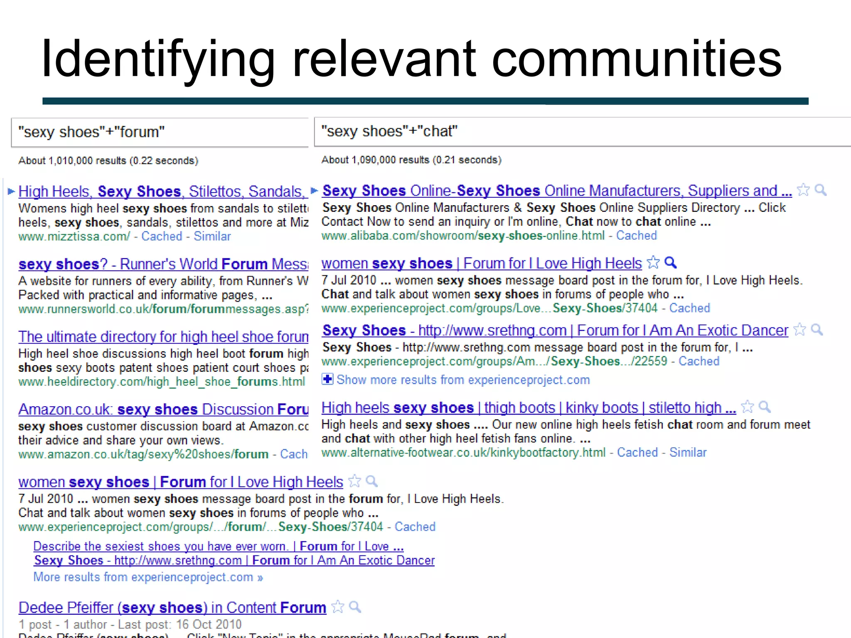
Task: Click the search box with "sexy shoes"+"forum"
Action: pos(160,133)
